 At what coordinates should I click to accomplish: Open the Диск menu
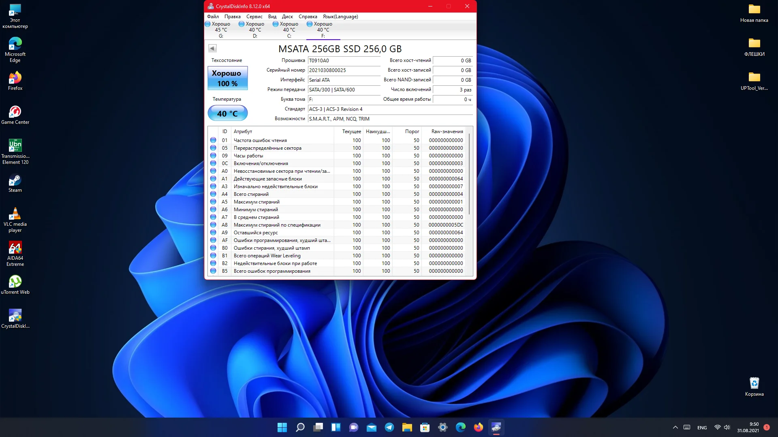tap(287, 17)
